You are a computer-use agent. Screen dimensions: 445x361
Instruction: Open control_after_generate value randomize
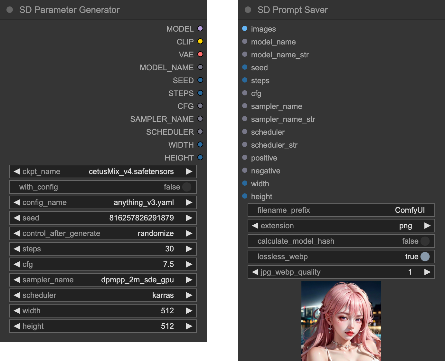coord(156,233)
